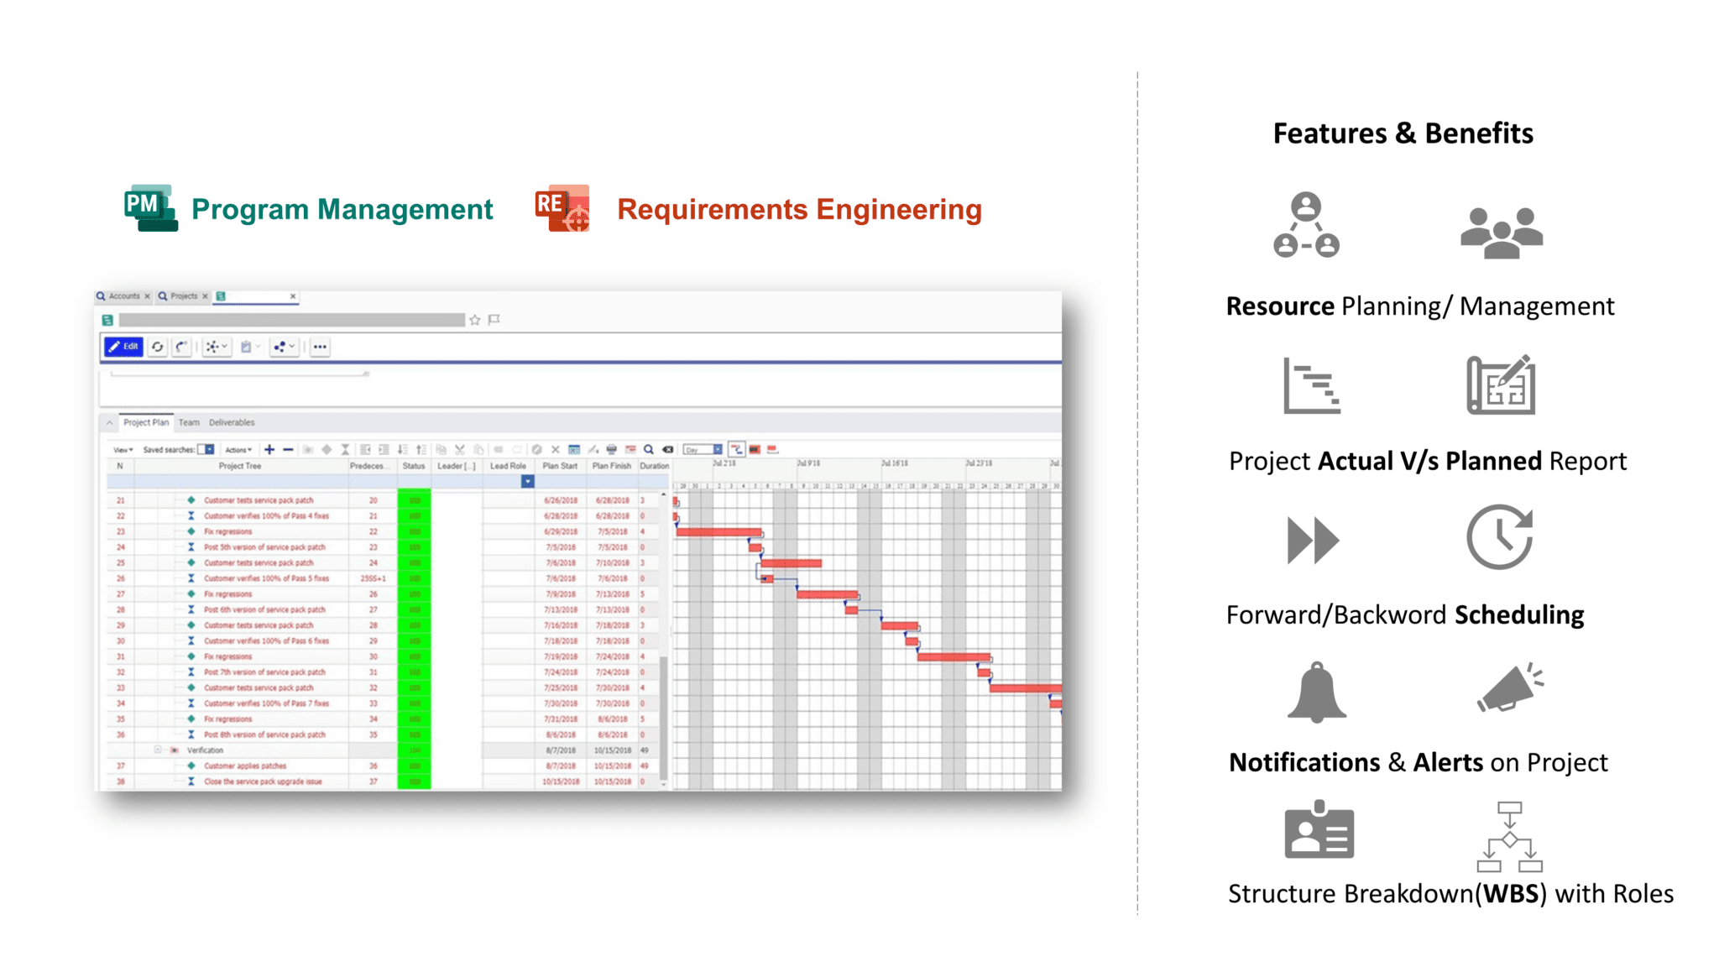Click the Duration column header

tap(654, 466)
